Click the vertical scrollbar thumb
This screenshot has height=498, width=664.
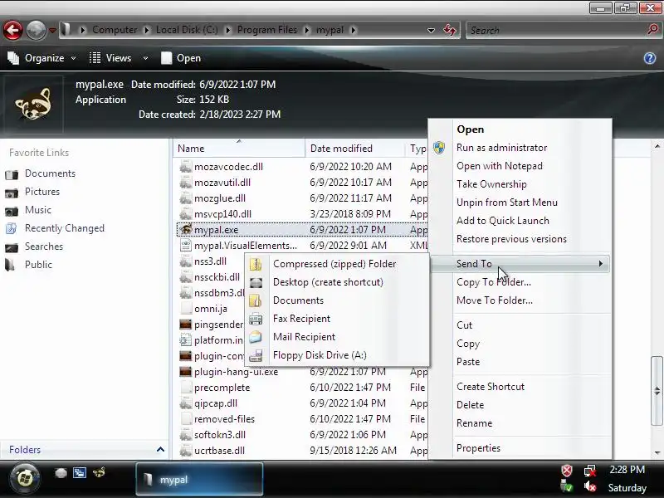pyautogui.click(x=657, y=391)
